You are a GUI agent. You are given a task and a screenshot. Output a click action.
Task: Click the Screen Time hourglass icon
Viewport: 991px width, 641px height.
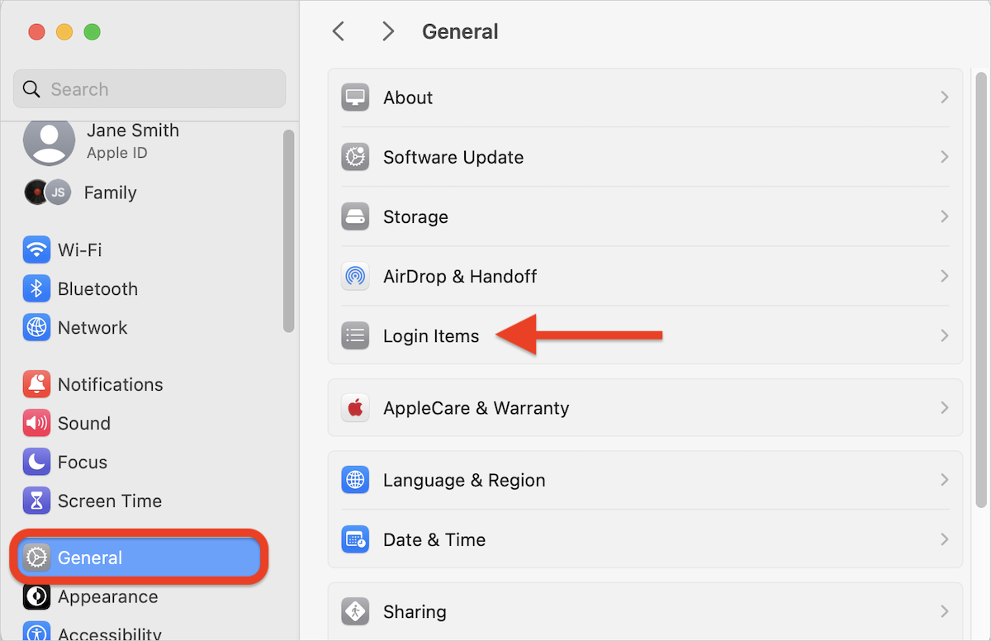(36, 501)
